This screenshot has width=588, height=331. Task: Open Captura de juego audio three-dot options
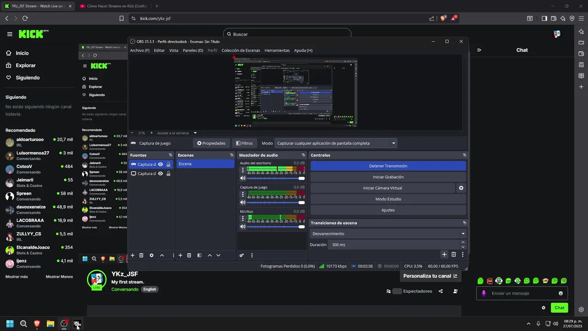pos(243,194)
